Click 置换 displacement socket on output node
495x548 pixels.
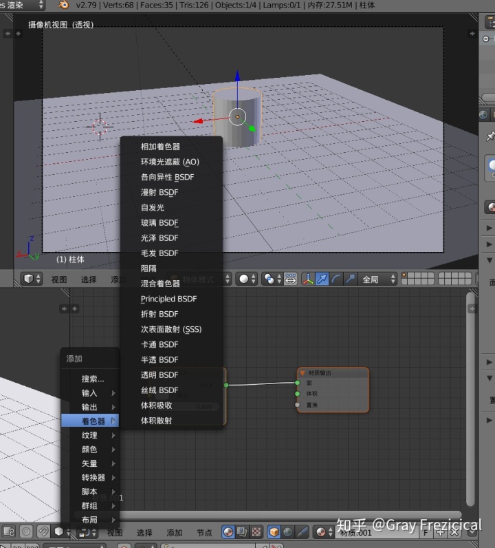pyautogui.click(x=298, y=405)
